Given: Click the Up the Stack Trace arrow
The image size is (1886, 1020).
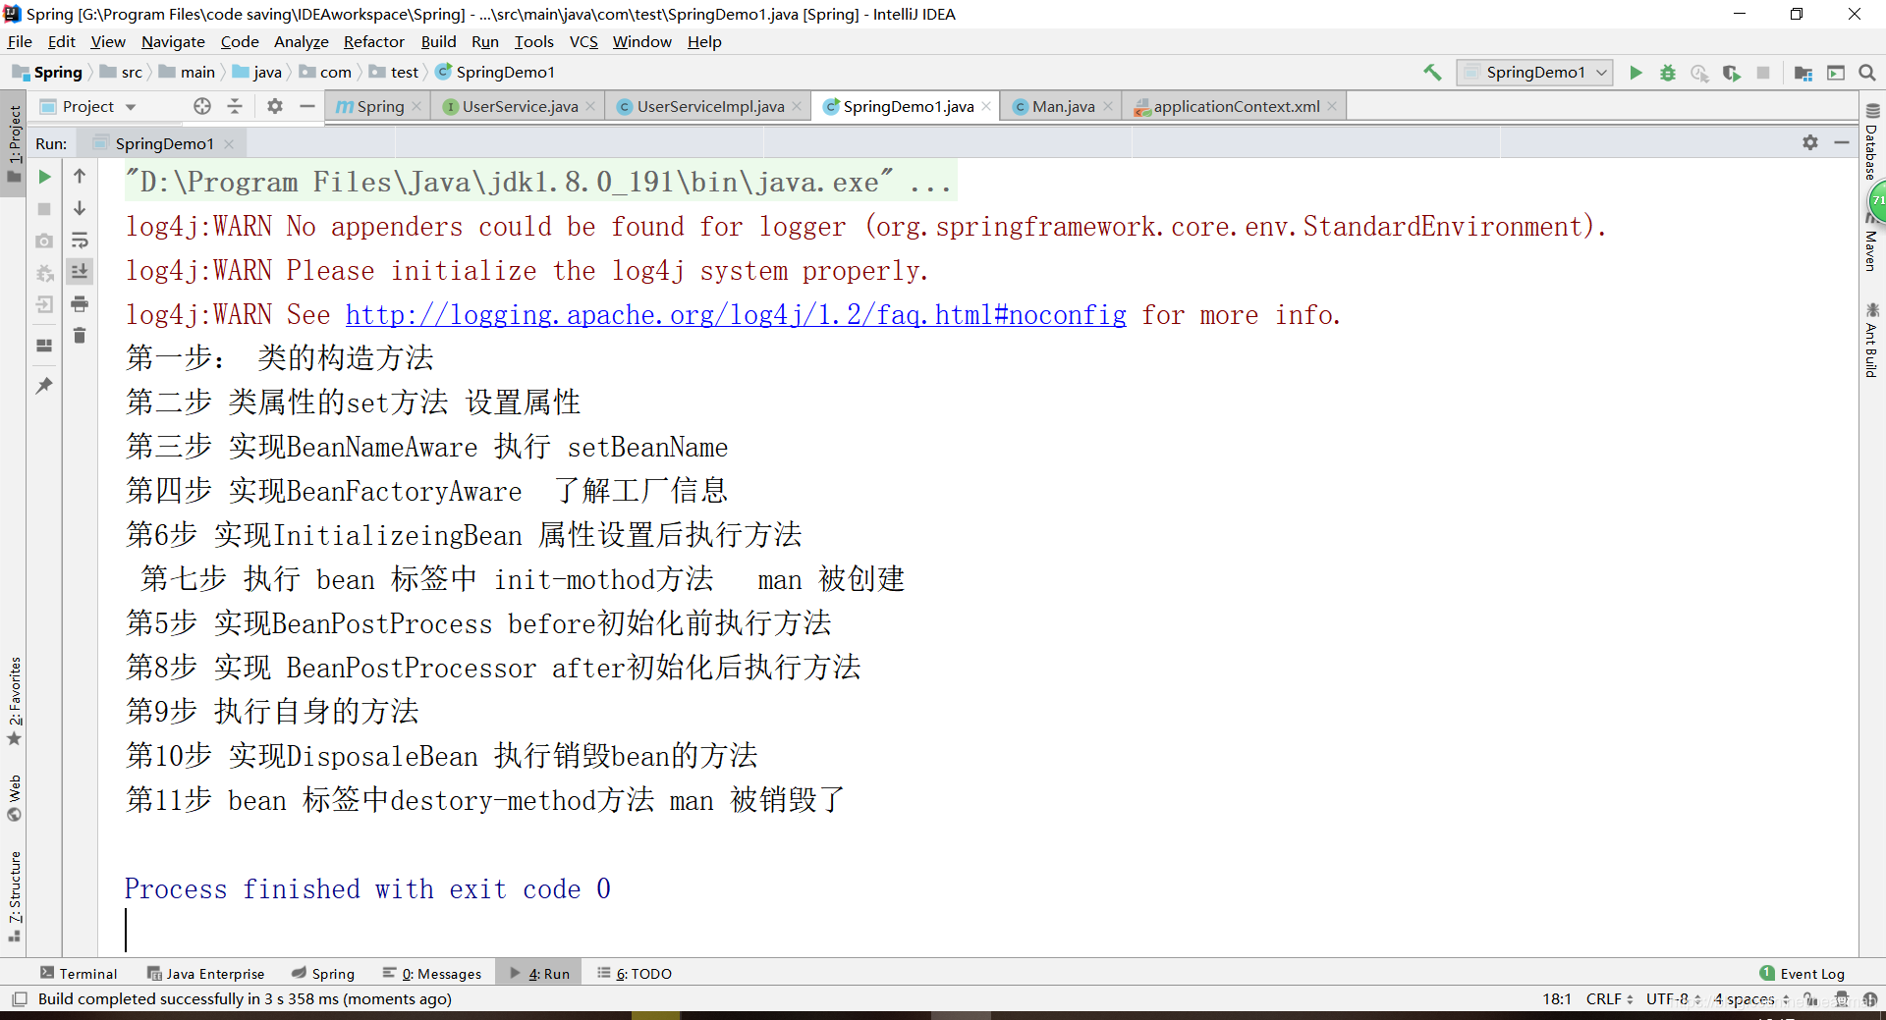Looking at the screenshot, I should [x=80, y=177].
